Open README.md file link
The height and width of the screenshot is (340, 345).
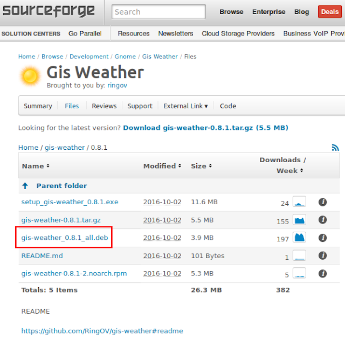(x=42, y=256)
